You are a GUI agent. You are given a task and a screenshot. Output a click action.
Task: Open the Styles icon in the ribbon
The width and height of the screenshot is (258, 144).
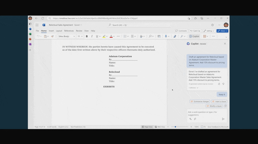pos(141,36)
